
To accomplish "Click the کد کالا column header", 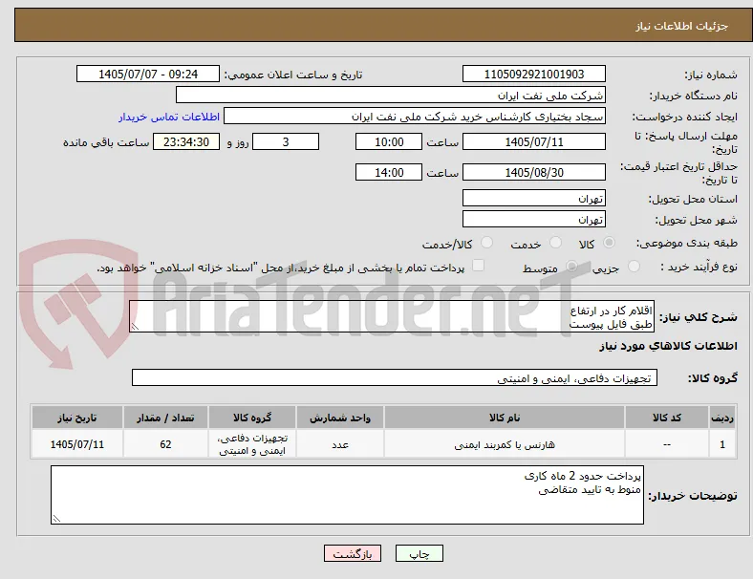I will 667,418.
